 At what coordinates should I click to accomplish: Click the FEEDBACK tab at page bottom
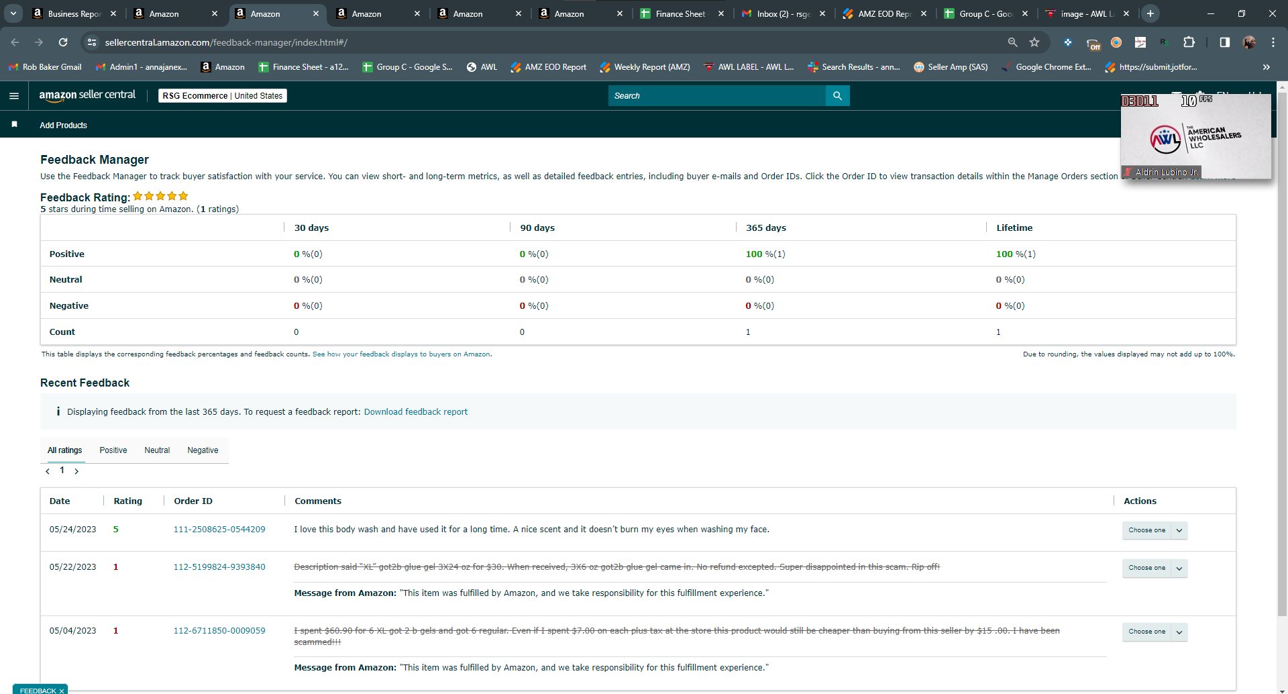[x=40, y=690]
